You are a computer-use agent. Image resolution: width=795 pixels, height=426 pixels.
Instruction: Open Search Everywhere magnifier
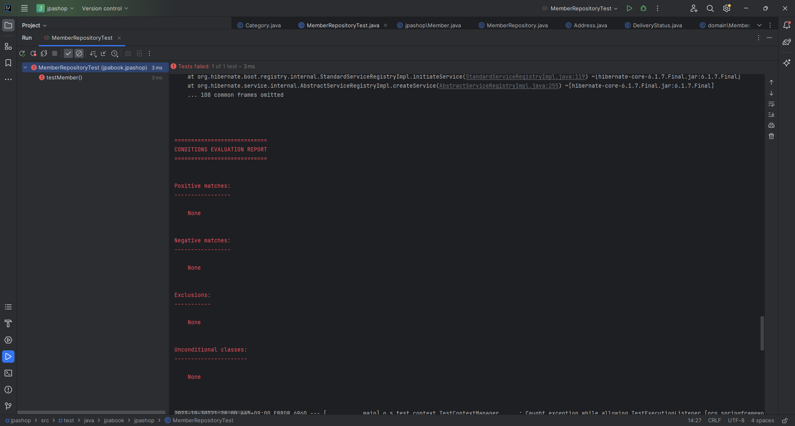pos(710,8)
